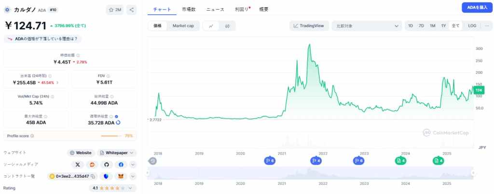Open the Reddit social media link
This screenshot has width=494, height=194.
(x=92, y=164)
